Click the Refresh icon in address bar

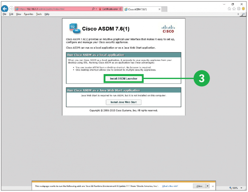pyautogui.click(x=120, y=9)
